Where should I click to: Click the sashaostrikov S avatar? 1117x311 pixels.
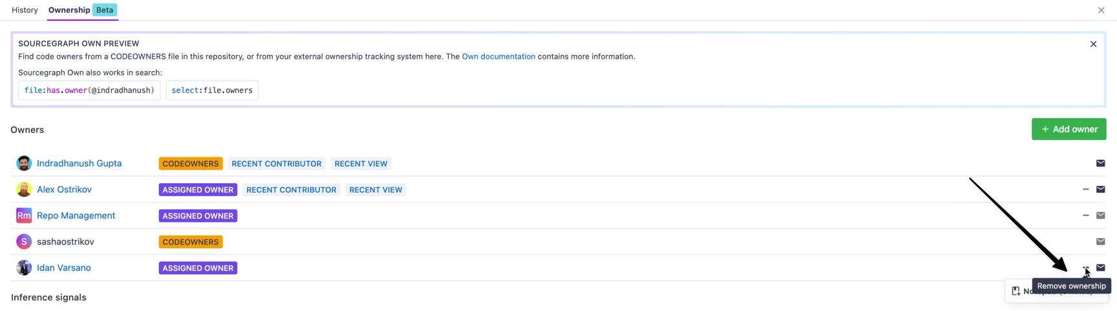24,241
